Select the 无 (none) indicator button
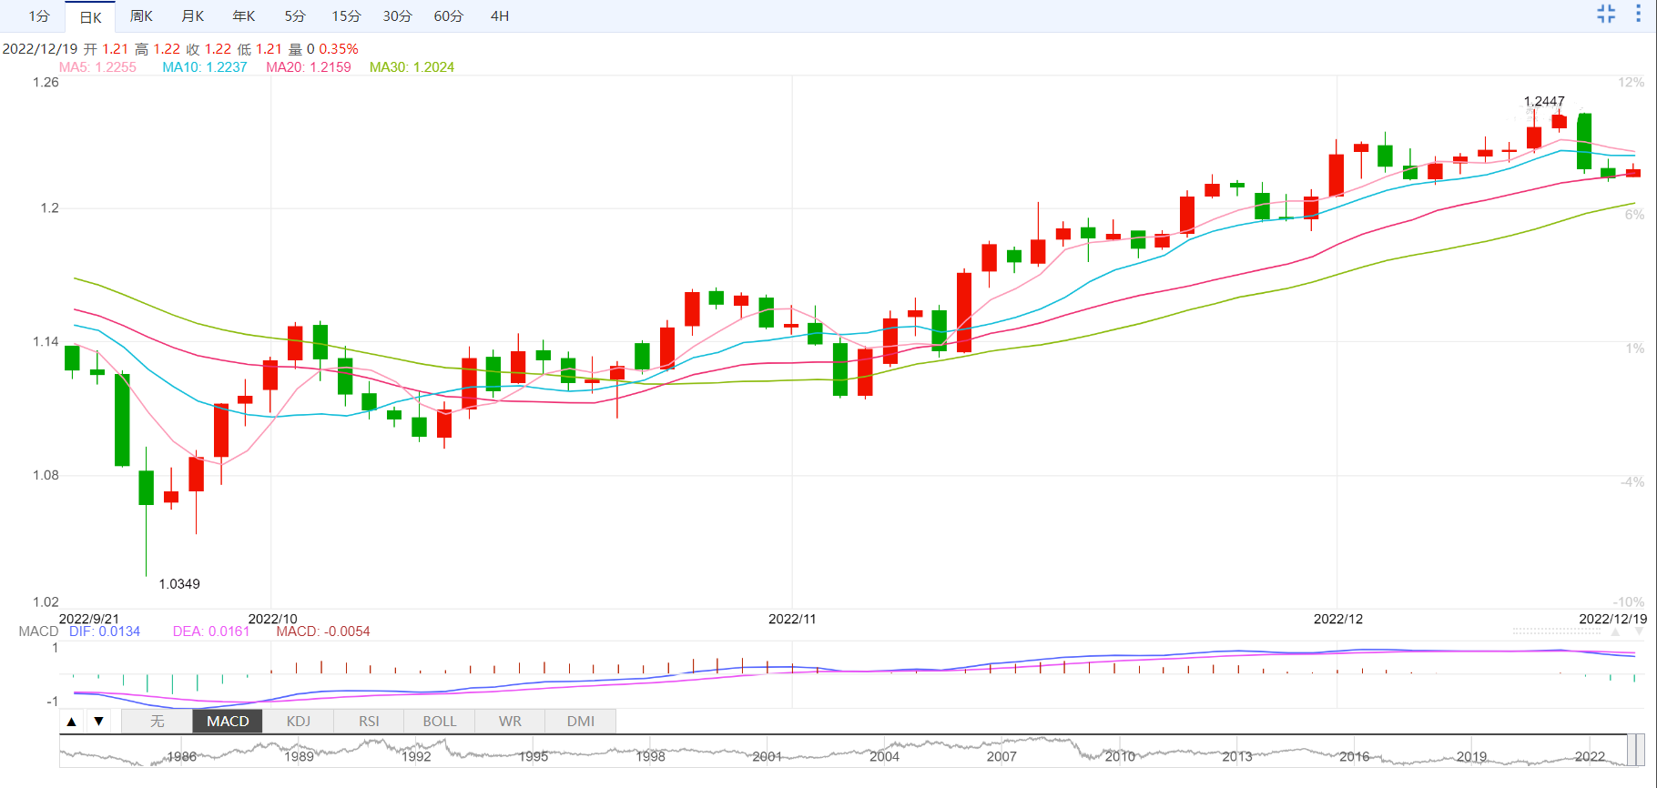The height and width of the screenshot is (788, 1657). (158, 722)
